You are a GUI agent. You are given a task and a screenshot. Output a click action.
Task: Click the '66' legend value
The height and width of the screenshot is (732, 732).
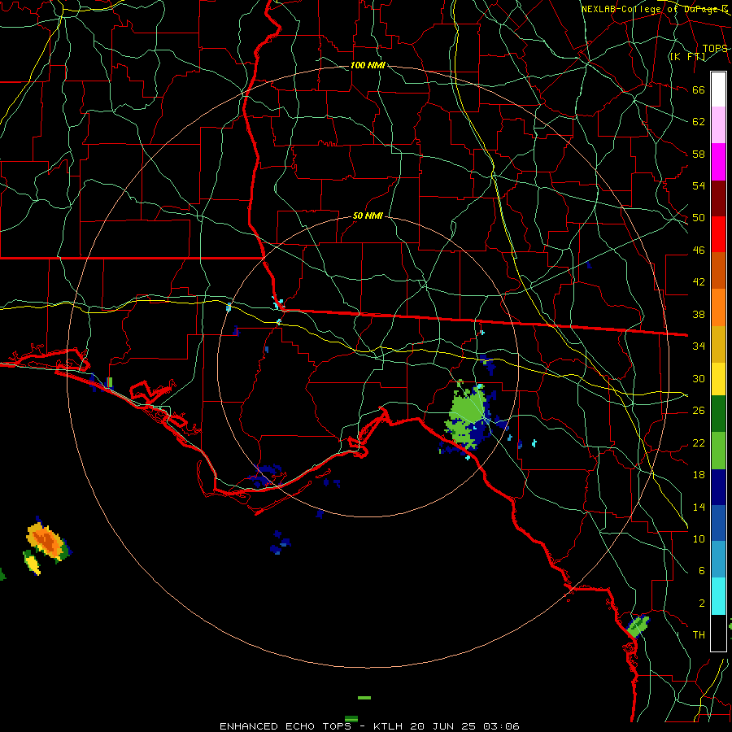[x=699, y=89]
